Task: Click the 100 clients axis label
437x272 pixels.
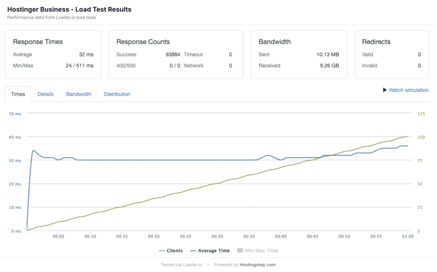Action: point(421,137)
